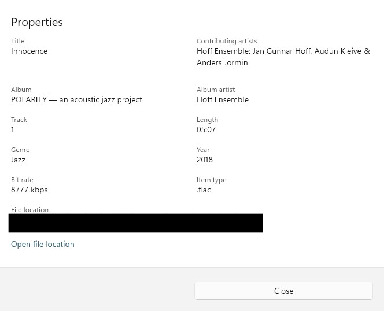The height and width of the screenshot is (311, 384).
Task: Click the Properties heading
Action: point(37,23)
